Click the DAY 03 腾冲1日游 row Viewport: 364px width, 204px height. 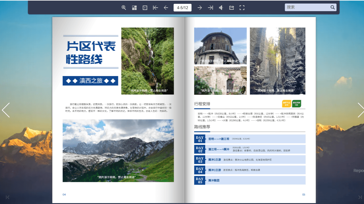(250, 160)
